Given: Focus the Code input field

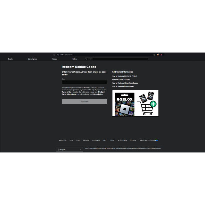Looking at the screenshot, I should tap(85, 82).
